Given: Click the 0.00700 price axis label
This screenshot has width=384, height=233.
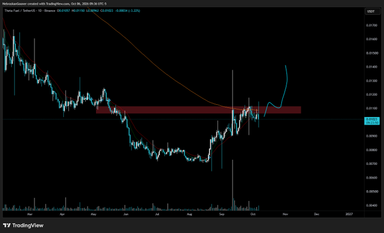Looking at the screenshot, I should pos(372,163).
